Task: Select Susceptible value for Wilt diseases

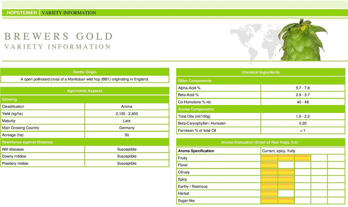Action: [x=127, y=149]
